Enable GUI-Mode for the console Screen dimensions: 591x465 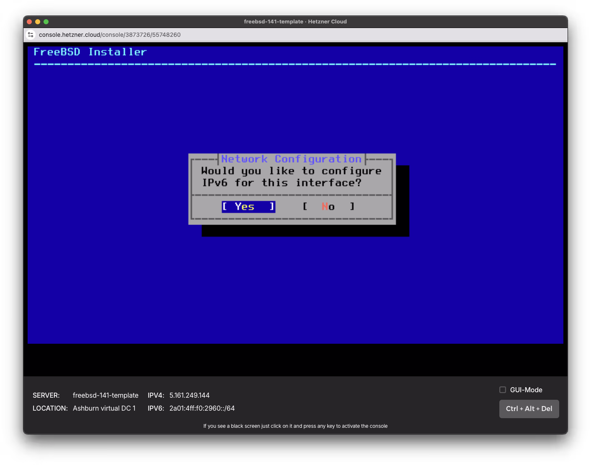502,389
